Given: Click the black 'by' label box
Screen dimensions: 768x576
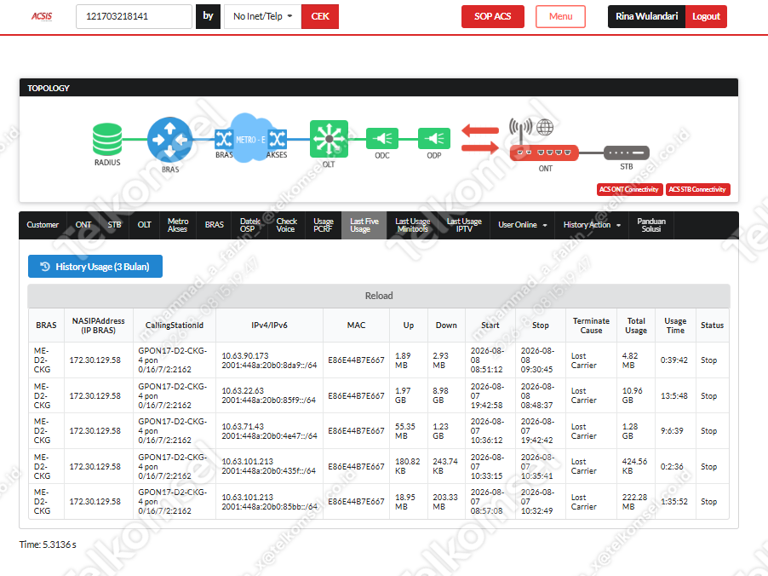Looking at the screenshot, I should click(x=208, y=17).
